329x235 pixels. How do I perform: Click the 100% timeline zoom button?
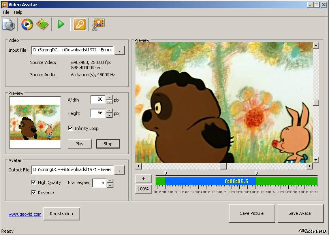pyautogui.click(x=143, y=189)
